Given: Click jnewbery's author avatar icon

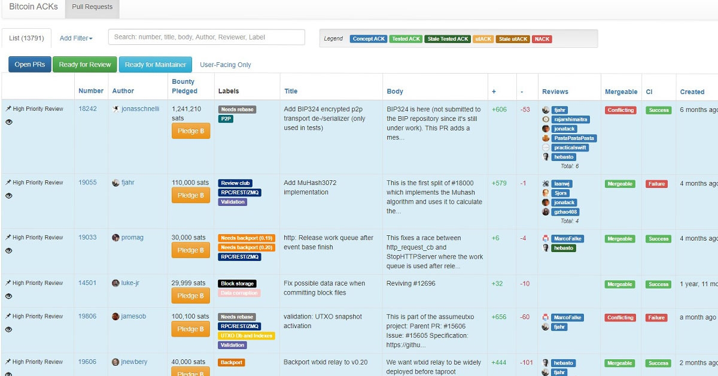Looking at the screenshot, I should [115, 362].
